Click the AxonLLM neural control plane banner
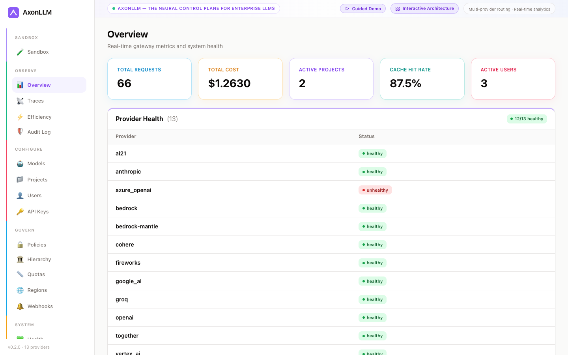This screenshot has height=355, width=568. pyautogui.click(x=194, y=8)
